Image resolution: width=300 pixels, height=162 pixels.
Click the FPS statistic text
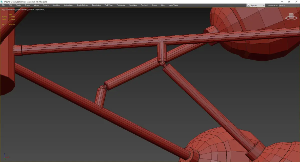pyautogui.click(x=8, y=24)
